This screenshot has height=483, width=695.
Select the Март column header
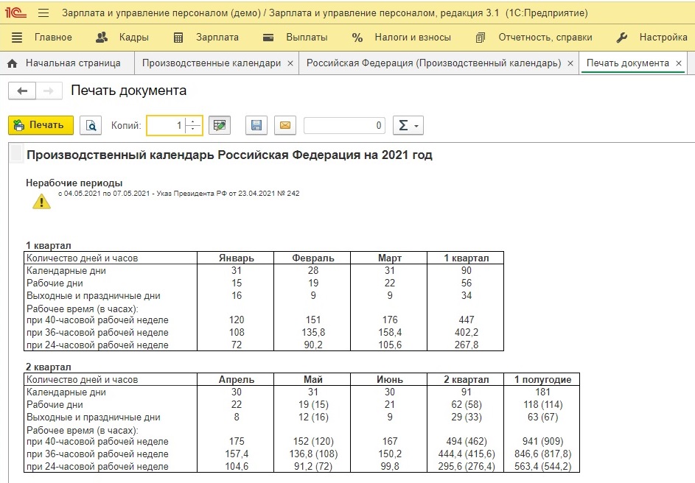[x=390, y=258]
